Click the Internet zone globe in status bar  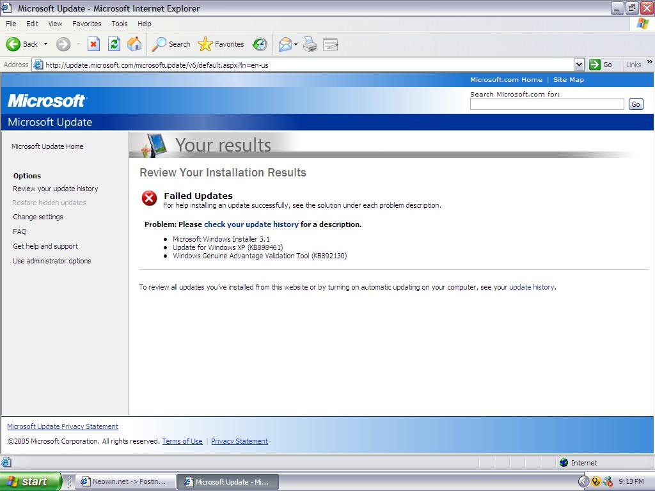564,462
